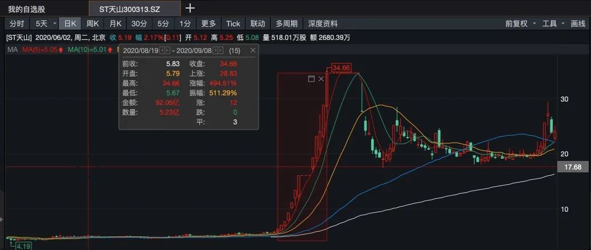The image size is (591, 250).
Task: Click the 17.68 crosshair price tag
Action: [574, 167]
